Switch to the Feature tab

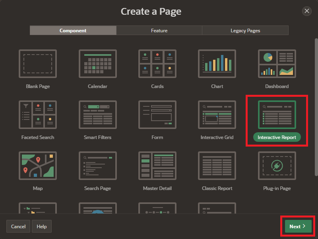coord(159,31)
